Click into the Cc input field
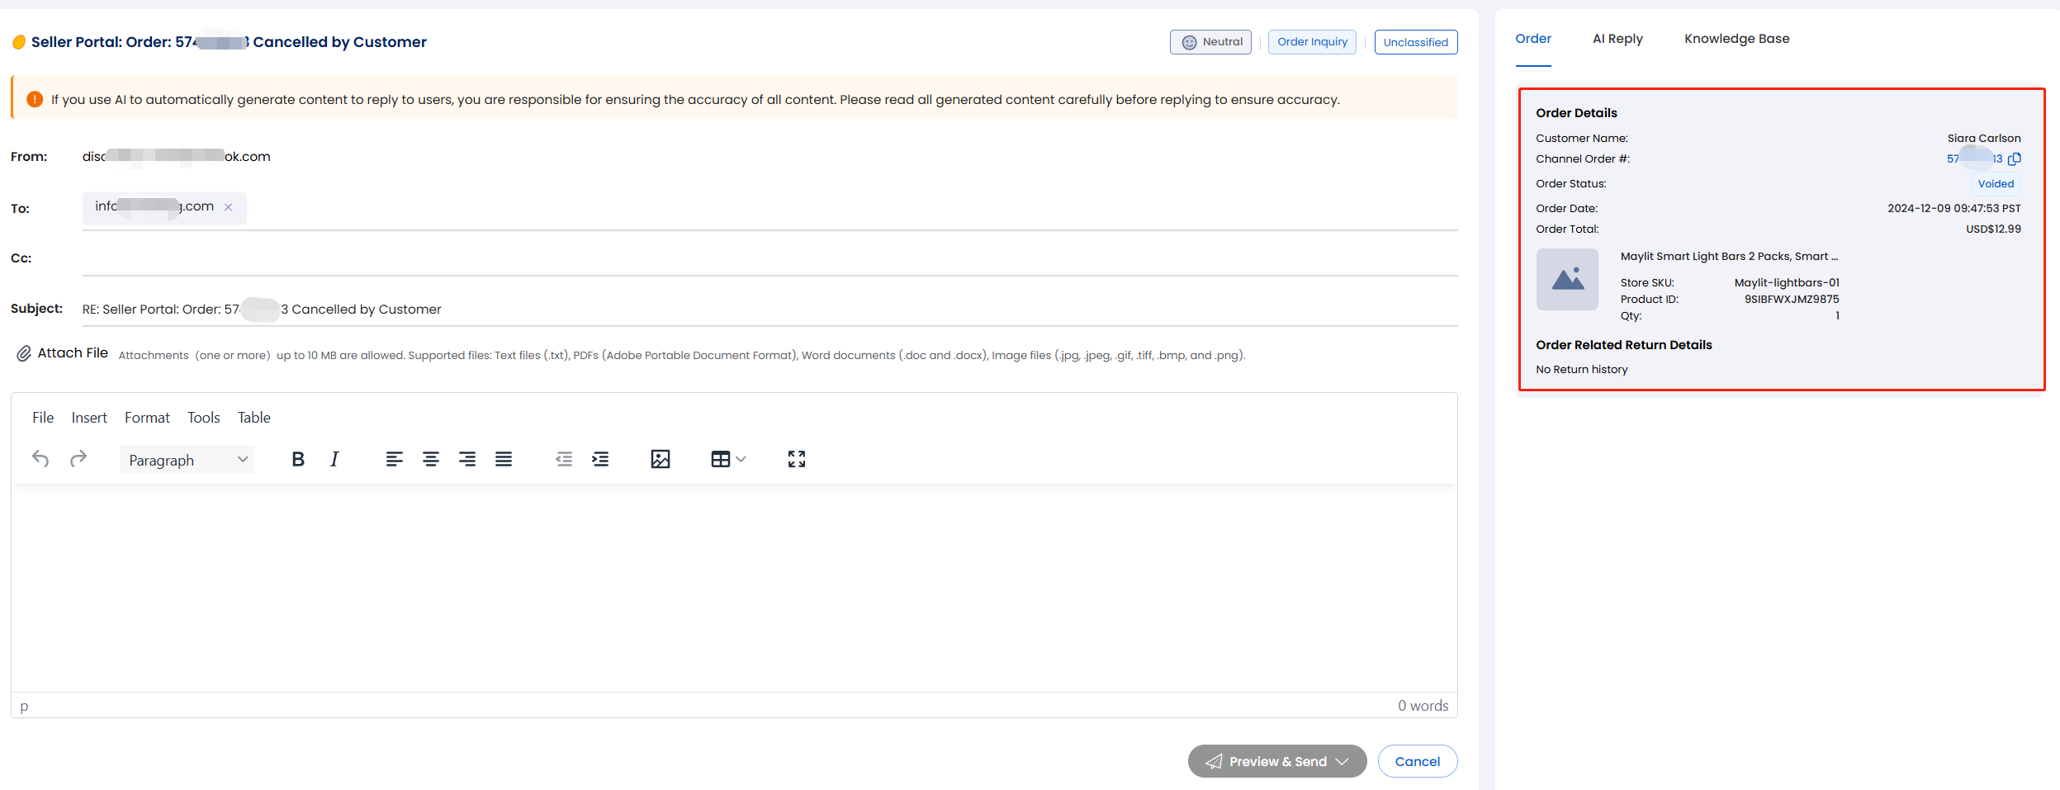 point(770,258)
